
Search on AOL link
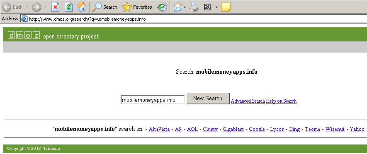(x=192, y=129)
